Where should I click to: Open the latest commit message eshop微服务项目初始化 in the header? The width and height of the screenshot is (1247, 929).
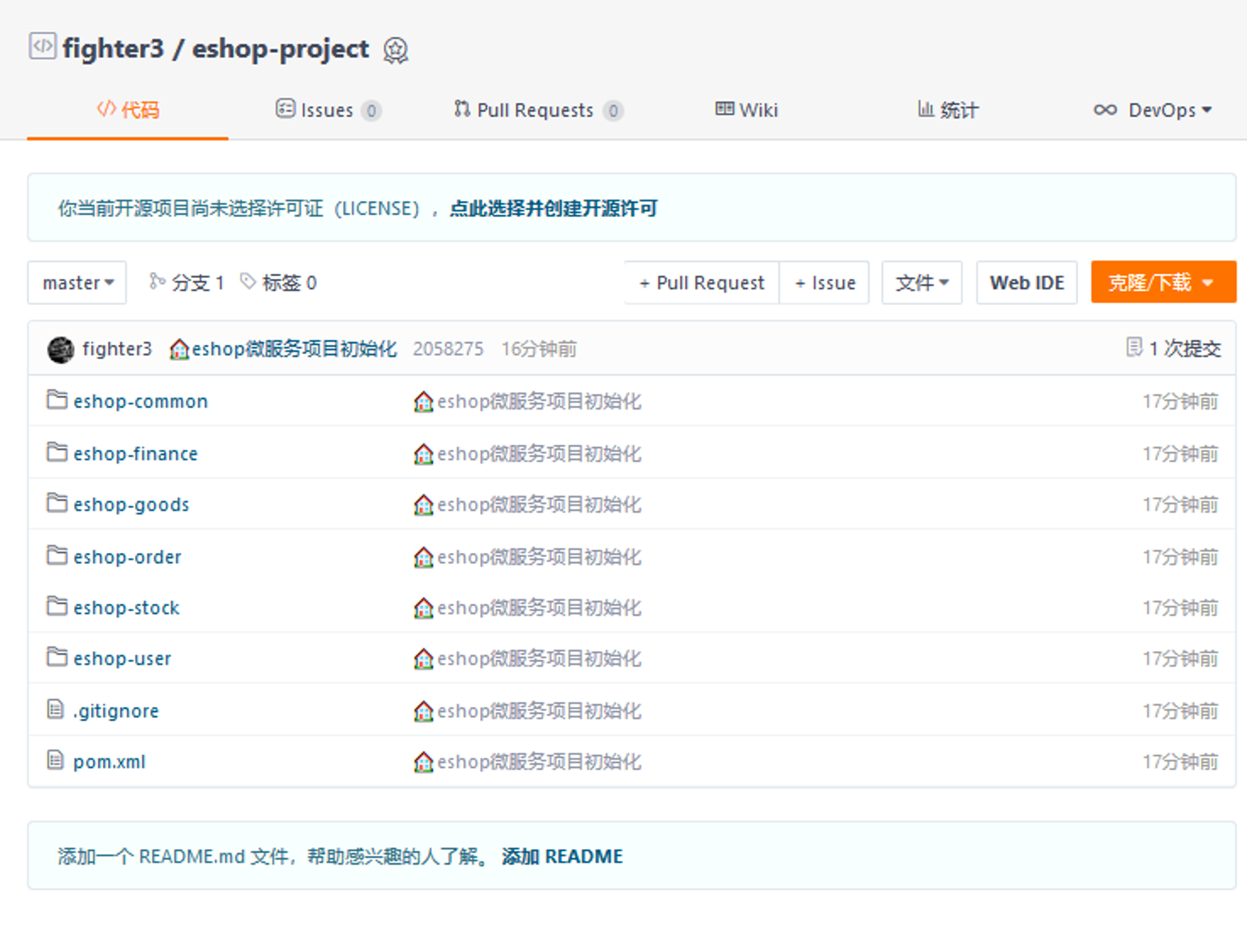tap(294, 349)
